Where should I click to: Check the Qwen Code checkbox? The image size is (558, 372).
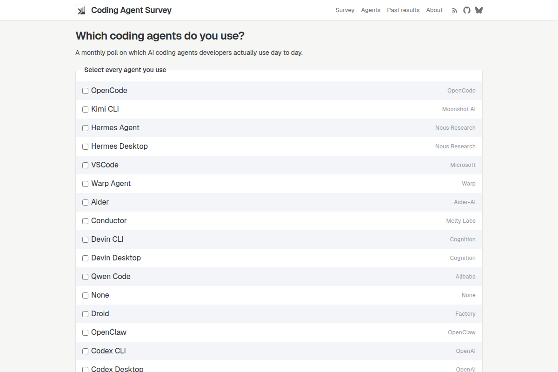pyautogui.click(x=86, y=277)
